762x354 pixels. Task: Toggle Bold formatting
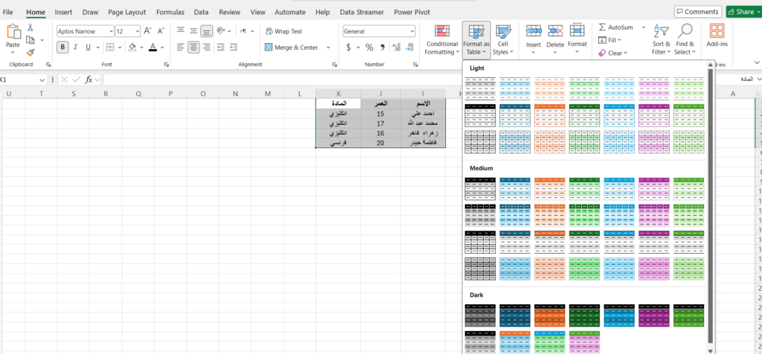pyautogui.click(x=63, y=47)
